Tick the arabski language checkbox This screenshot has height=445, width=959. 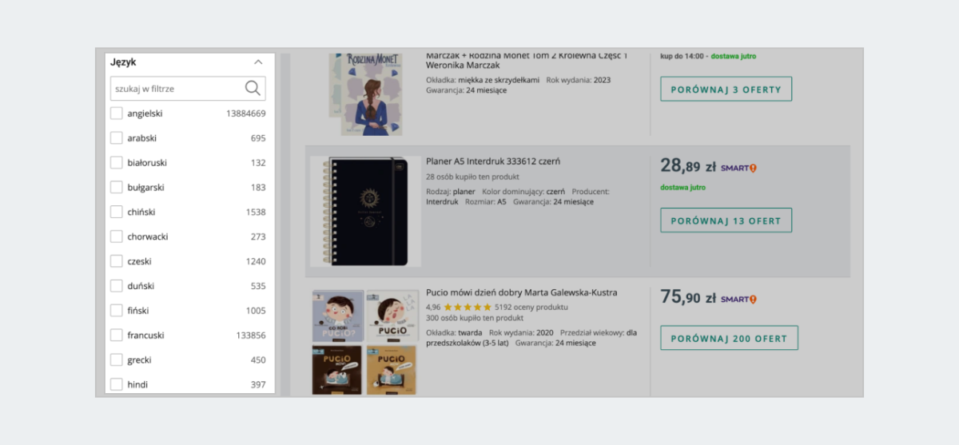click(x=117, y=138)
